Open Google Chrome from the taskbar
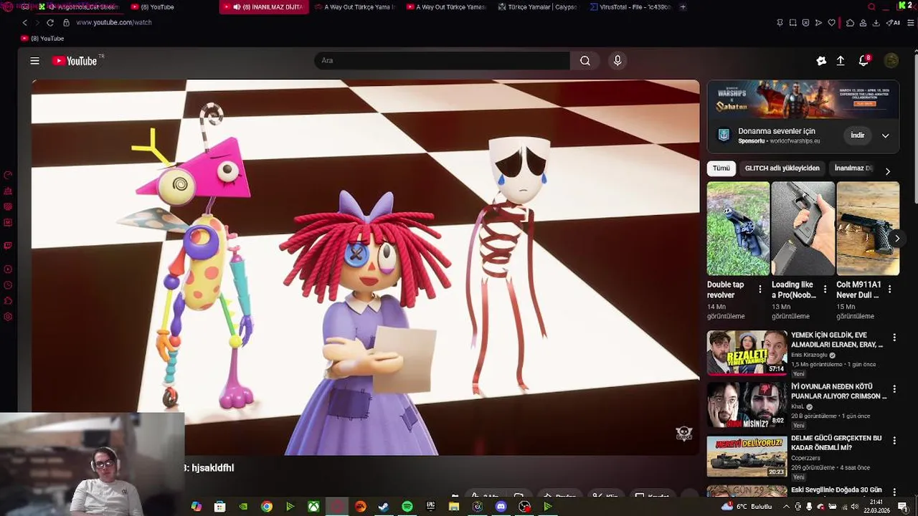The height and width of the screenshot is (516, 918). click(x=267, y=507)
